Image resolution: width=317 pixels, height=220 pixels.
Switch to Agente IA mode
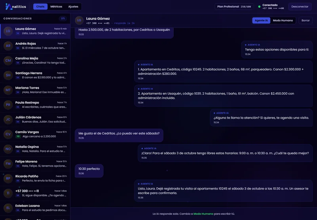pos(261,21)
